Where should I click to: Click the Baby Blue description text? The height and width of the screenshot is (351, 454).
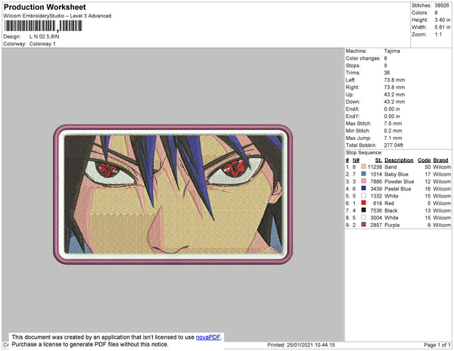[396, 174]
